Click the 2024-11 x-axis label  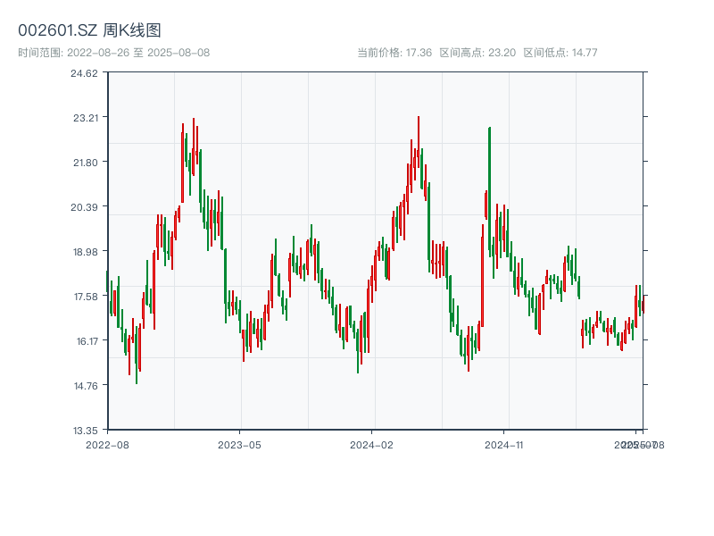[x=504, y=445]
